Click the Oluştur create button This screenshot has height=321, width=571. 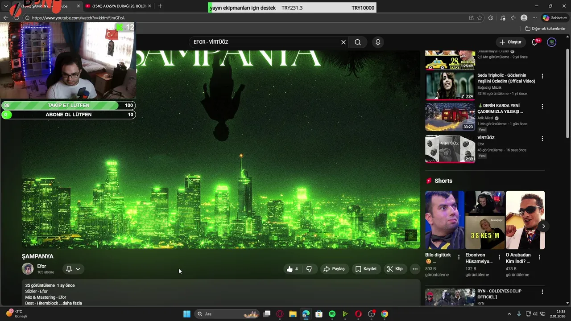[x=510, y=42]
